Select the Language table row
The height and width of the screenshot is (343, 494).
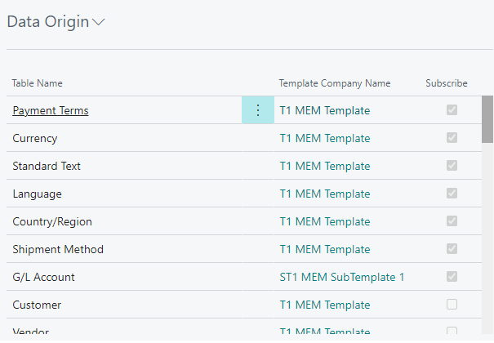coord(37,194)
